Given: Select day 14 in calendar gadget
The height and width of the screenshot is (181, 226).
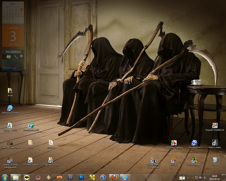Looking at the screenshot, I should click(13, 14).
